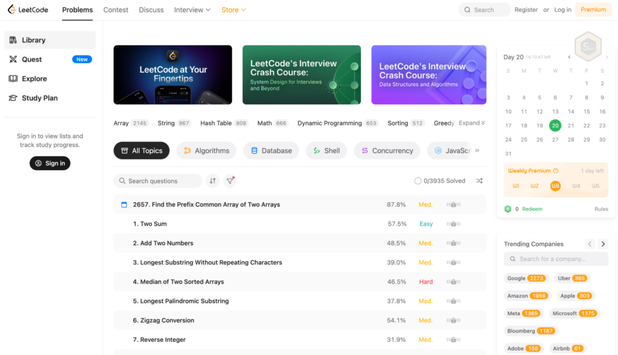Viewport: 618px width, 355px height.
Task: Click the lock icon on Add Two Numbers row
Action: pyautogui.click(x=453, y=243)
